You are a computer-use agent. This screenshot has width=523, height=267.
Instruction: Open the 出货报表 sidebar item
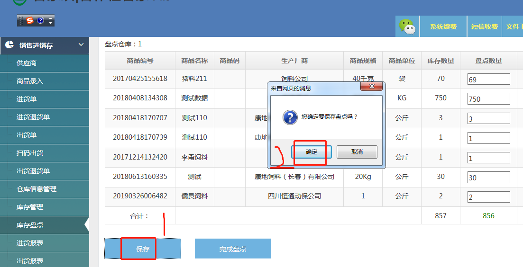(x=45, y=260)
